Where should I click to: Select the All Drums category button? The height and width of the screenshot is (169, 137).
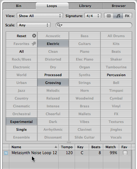point(116,36)
